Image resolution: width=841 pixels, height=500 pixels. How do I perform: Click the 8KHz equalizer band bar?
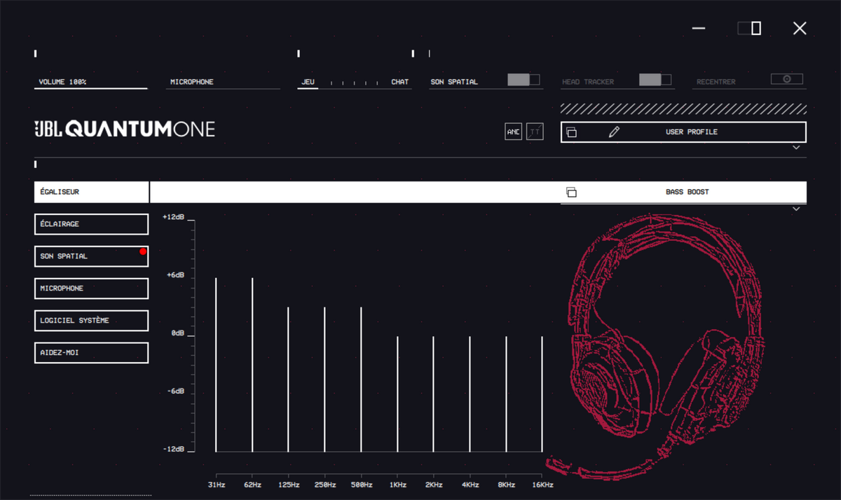pyautogui.click(x=506, y=394)
